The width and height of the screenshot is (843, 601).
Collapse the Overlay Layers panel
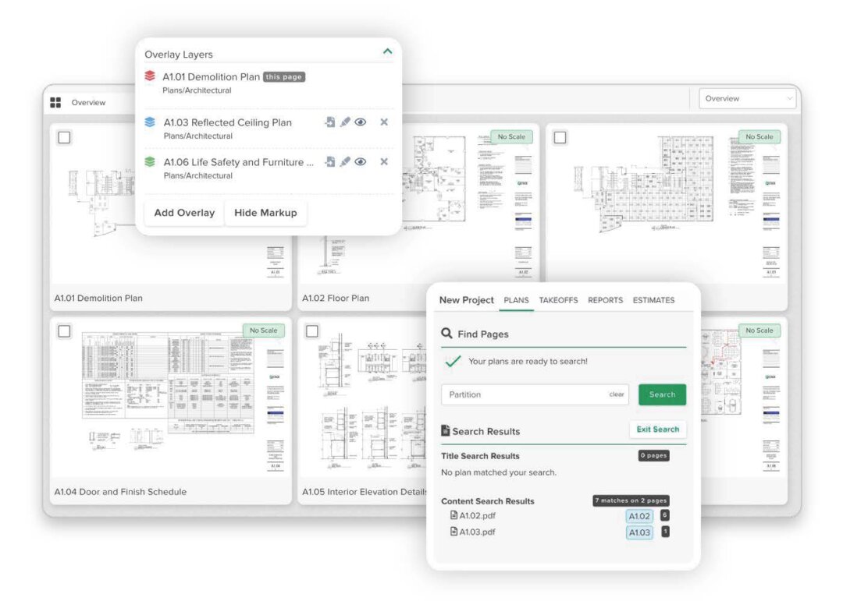[388, 50]
